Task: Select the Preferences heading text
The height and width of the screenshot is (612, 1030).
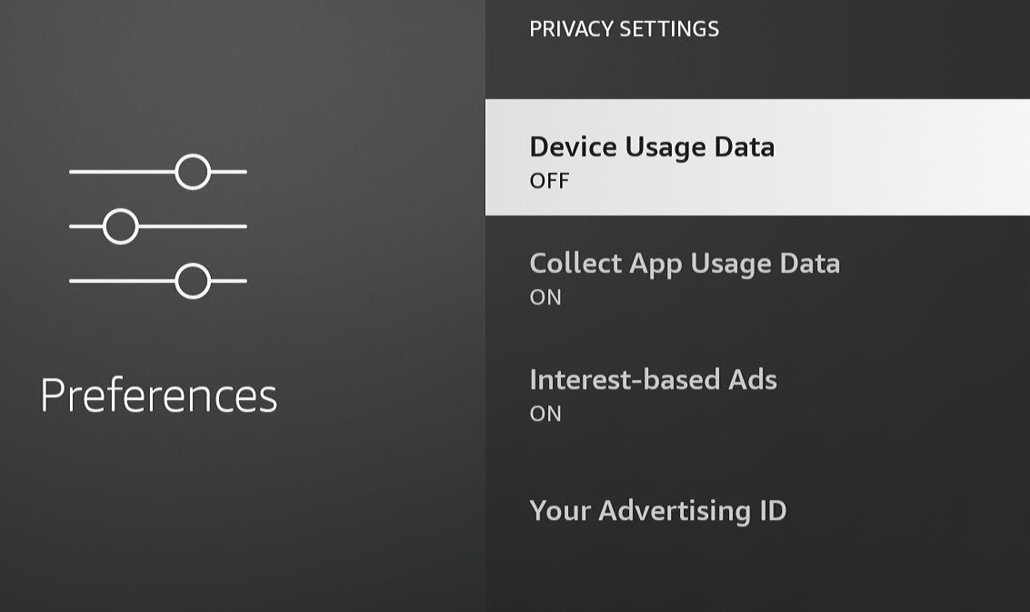Action: point(159,396)
